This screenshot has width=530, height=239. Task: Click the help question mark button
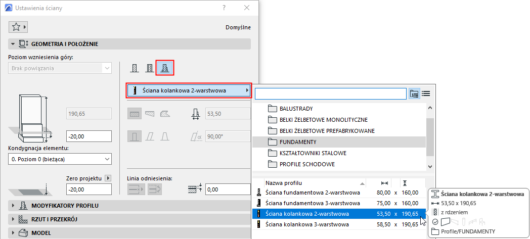coord(224,8)
